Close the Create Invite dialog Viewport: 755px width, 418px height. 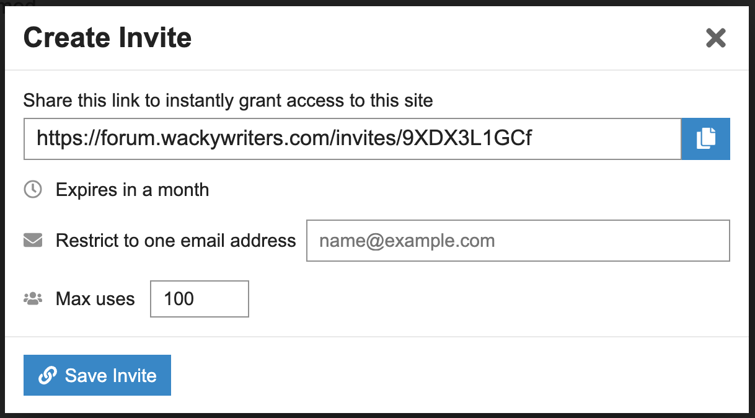[x=715, y=38]
